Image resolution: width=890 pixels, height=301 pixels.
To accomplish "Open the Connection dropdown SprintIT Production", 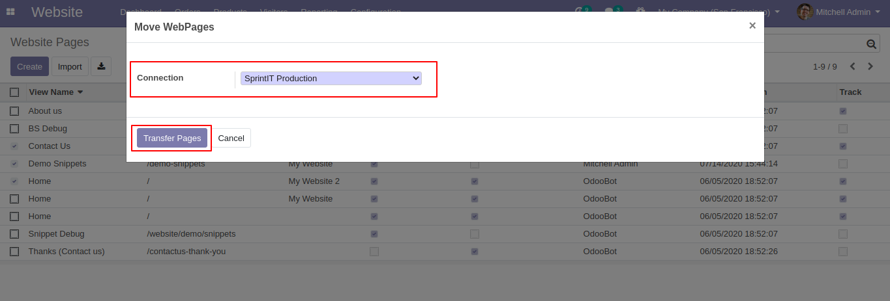I will click(x=331, y=78).
